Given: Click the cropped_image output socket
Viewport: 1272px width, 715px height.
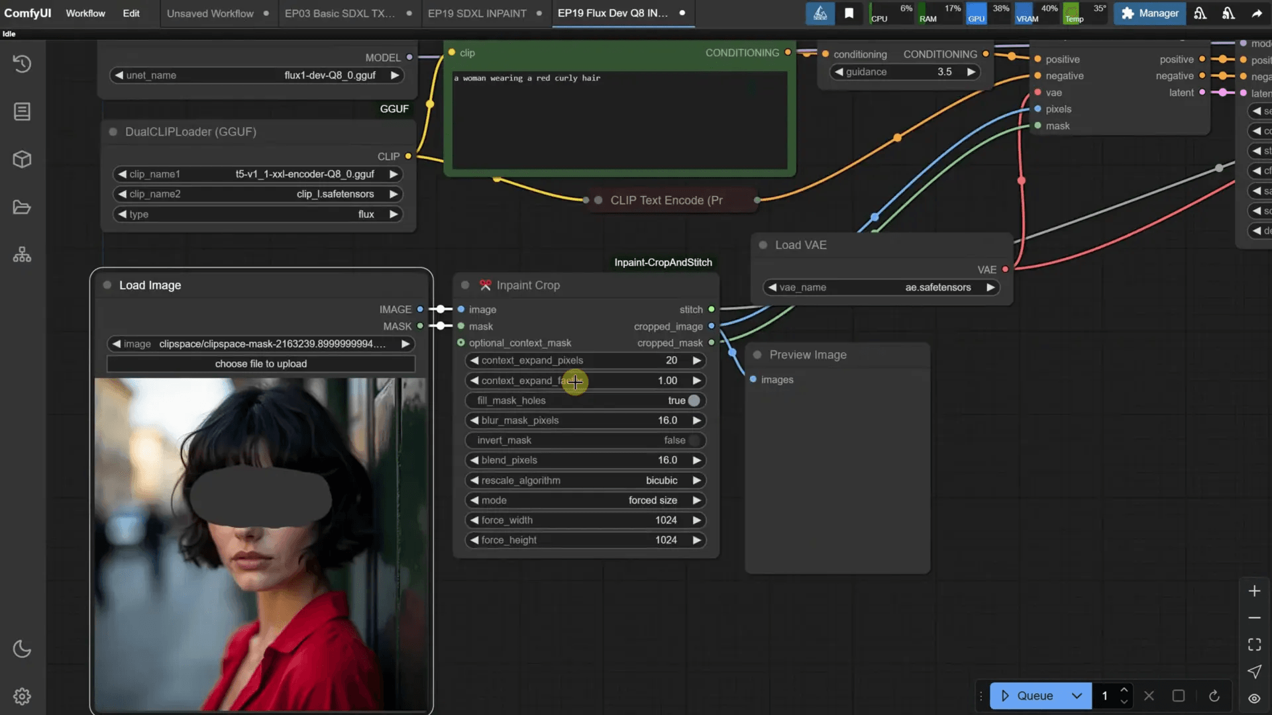Looking at the screenshot, I should pos(712,326).
